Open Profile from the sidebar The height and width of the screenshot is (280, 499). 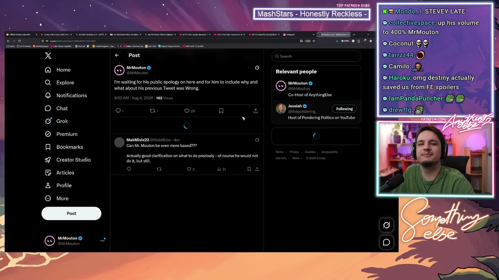click(58, 185)
